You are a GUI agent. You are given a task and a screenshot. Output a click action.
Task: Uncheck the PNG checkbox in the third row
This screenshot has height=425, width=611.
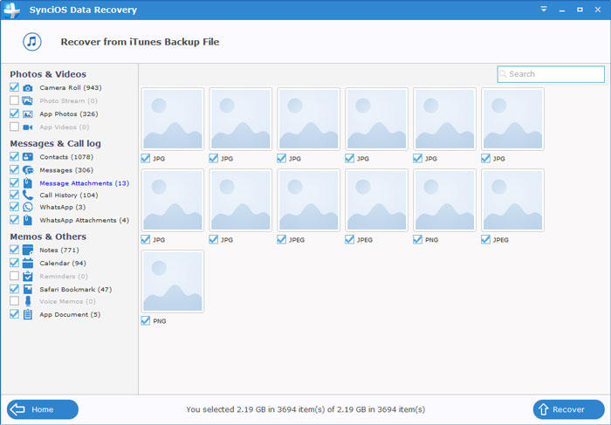(x=146, y=321)
